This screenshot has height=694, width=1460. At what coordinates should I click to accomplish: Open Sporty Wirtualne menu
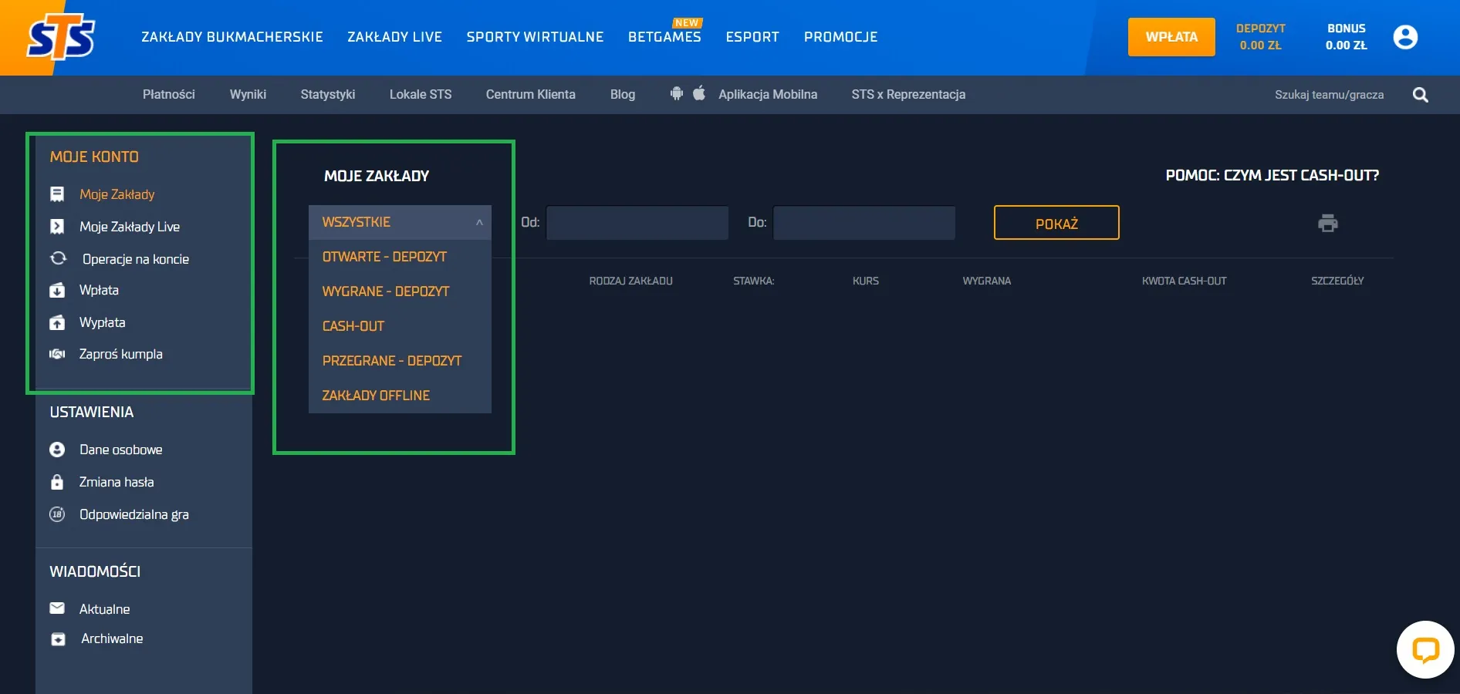[535, 37]
